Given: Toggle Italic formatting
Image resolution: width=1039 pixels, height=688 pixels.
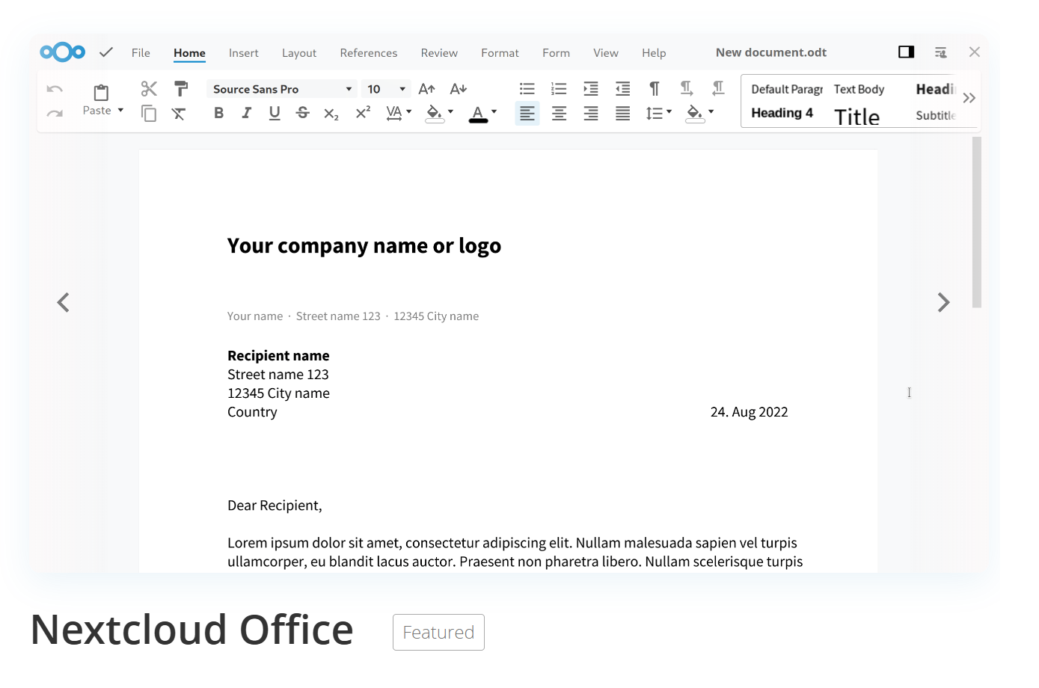Looking at the screenshot, I should pos(246,113).
